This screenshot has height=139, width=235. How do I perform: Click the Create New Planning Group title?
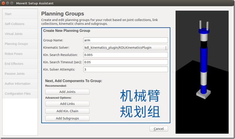(x=67, y=31)
